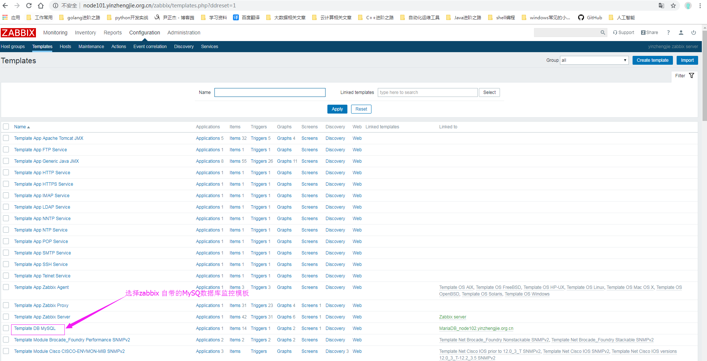Open the 工作常用 bookmark folder
This screenshot has width=707, height=361.
[40, 17]
